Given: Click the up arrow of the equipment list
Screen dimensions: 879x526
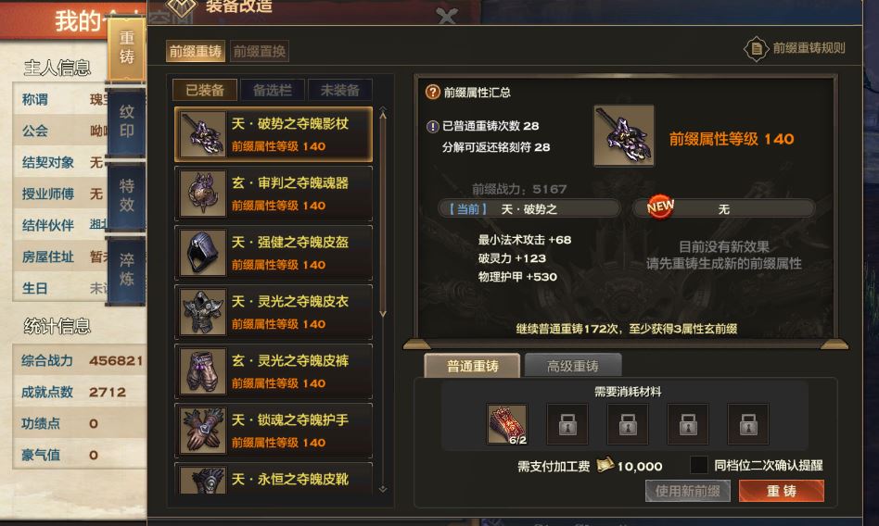Looking at the screenshot, I should coord(383,114).
